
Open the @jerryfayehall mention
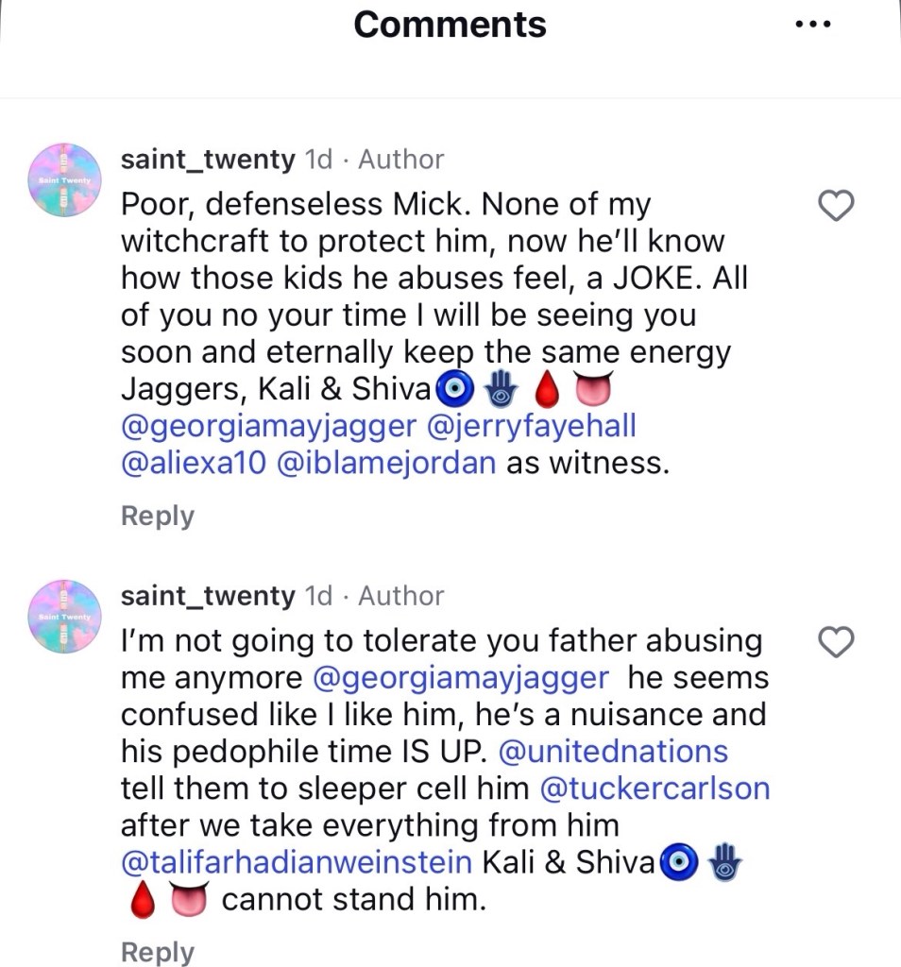click(x=533, y=426)
